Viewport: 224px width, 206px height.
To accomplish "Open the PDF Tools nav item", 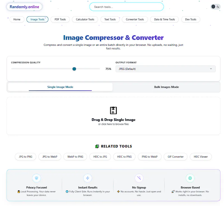I will [x=60, y=19].
